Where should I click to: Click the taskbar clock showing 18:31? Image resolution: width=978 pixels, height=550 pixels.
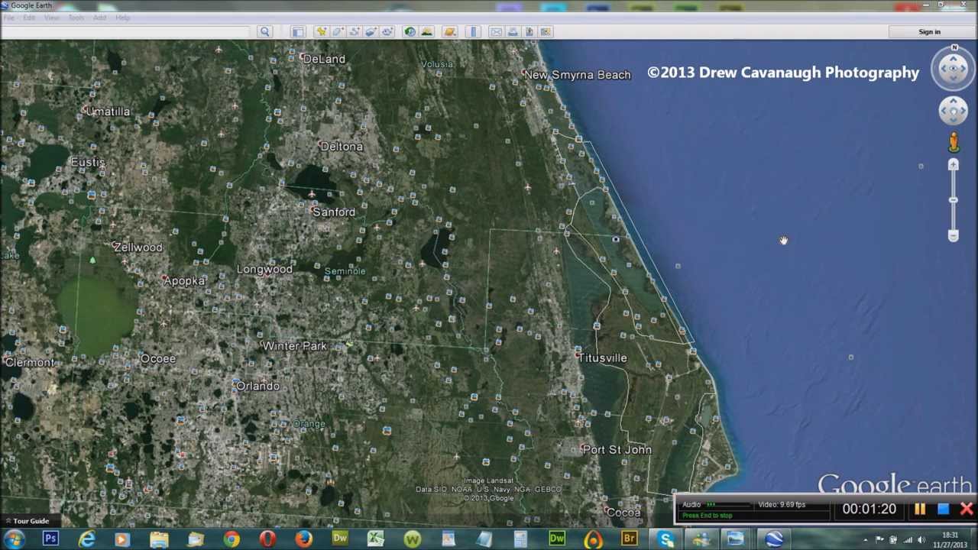(950, 539)
